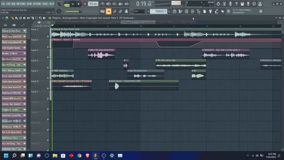Toggle the blend recording overdub icon
The height and width of the screenshot is (160, 284).
coord(120,4)
